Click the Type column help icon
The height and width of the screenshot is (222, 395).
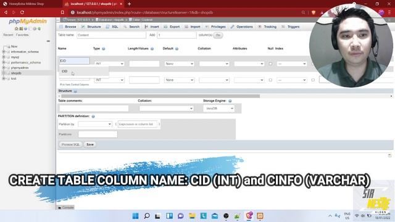pyautogui.click(x=104, y=49)
